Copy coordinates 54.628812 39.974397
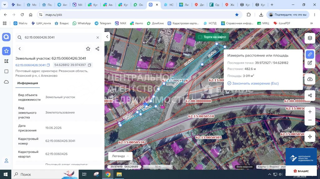 (89, 65)
